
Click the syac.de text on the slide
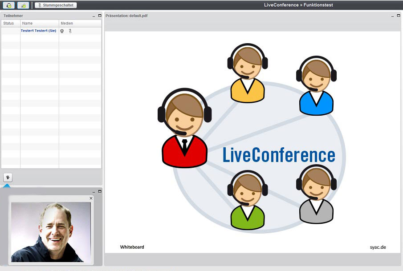pos(378,247)
